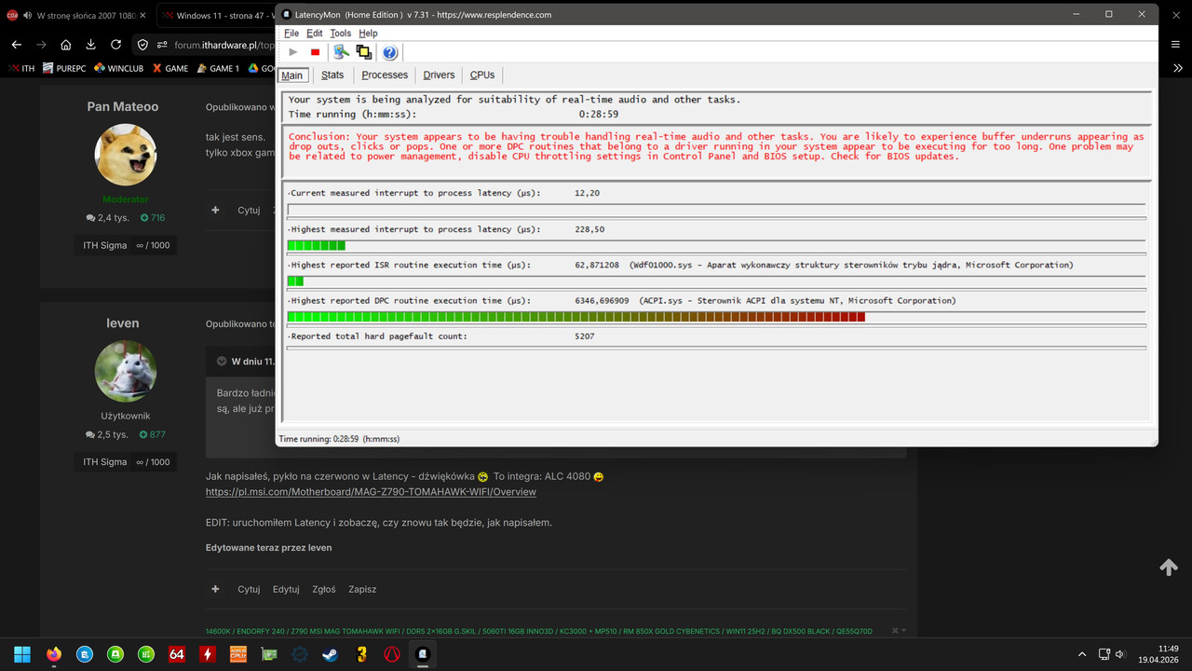Viewport: 1192px width, 671px height.
Task: Close the 'W stronę słońca 2007' browser tab
Action: [142, 16]
